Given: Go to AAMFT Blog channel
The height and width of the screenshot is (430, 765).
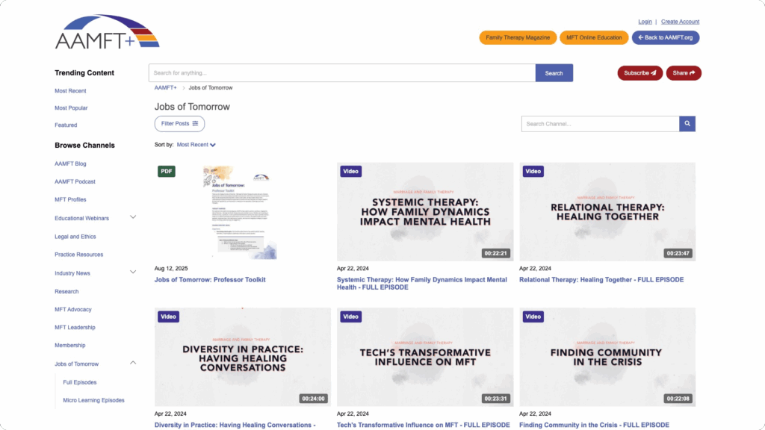Looking at the screenshot, I should 70,163.
